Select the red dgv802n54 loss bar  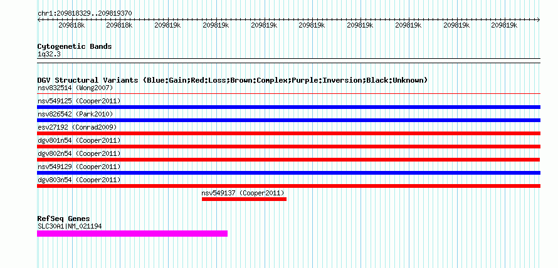click(x=288, y=160)
